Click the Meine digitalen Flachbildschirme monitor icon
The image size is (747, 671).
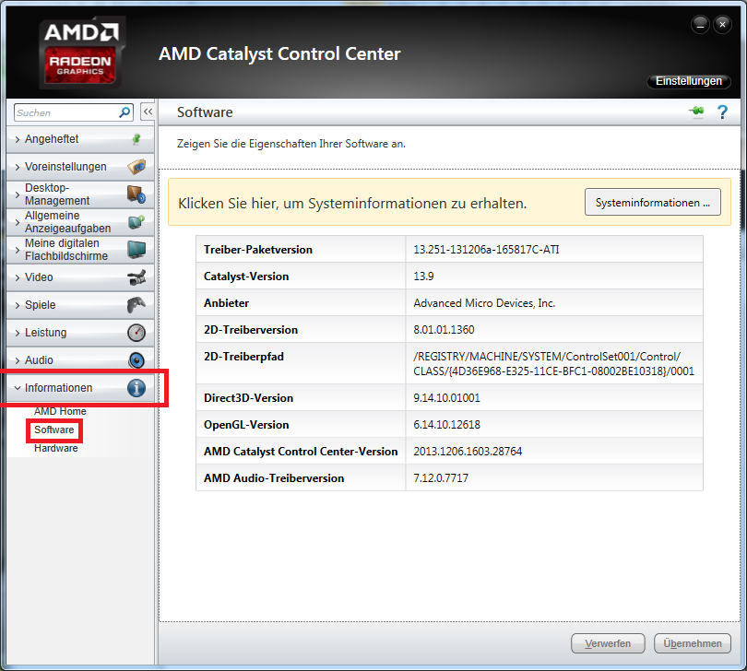coord(136,249)
